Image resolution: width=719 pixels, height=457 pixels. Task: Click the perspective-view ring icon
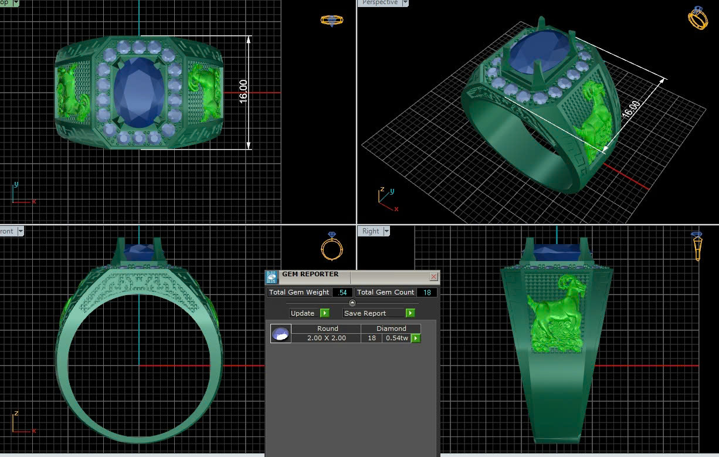click(x=697, y=18)
